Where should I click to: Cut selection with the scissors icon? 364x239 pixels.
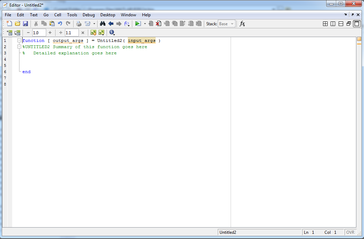(36, 24)
